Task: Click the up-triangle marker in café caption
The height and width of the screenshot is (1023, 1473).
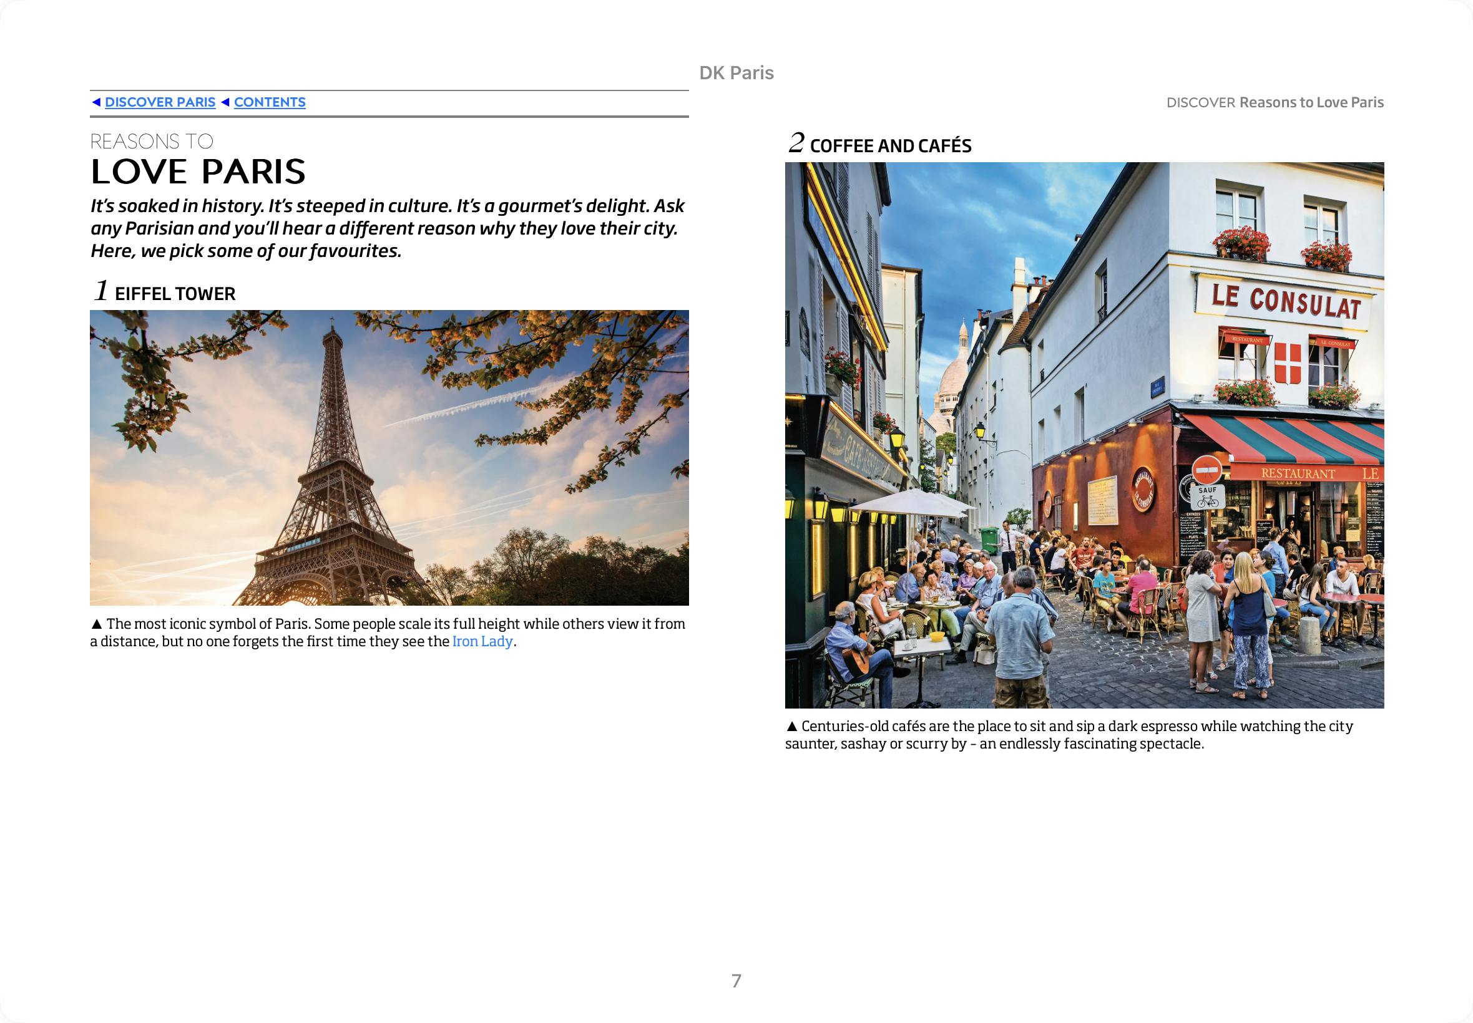Action: pos(792,727)
